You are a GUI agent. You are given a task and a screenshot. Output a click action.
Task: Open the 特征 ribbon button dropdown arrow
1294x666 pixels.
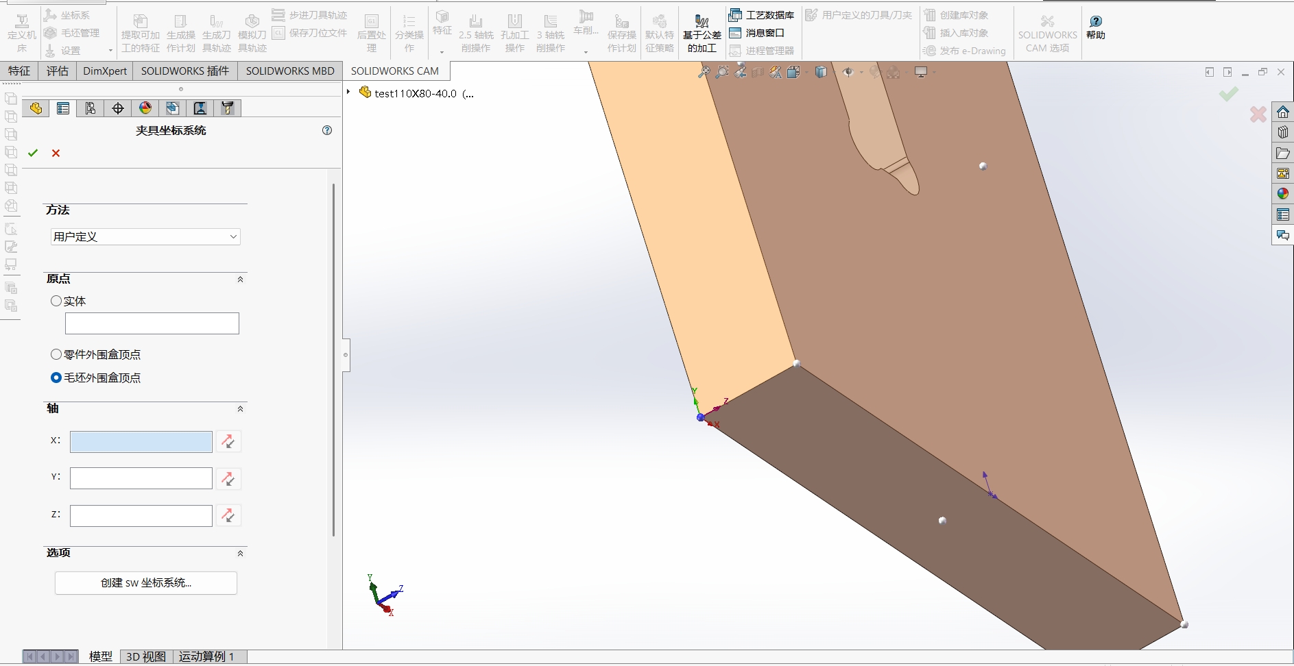442,51
